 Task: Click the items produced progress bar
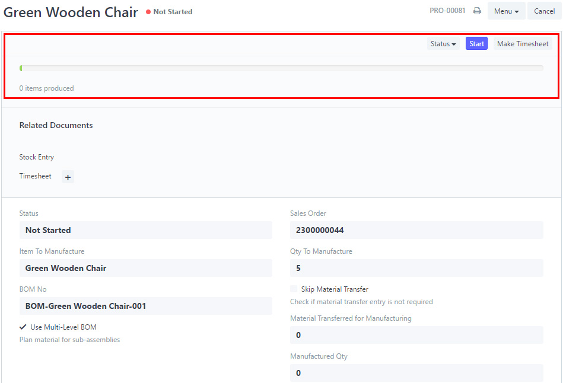tap(281, 68)
